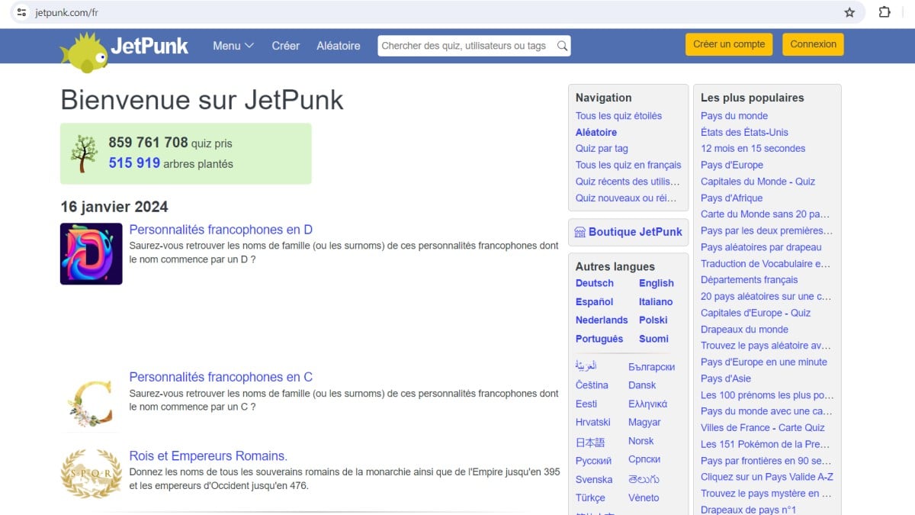Click the 515 919 trees planted link
The image size is (915, 515).
(x=134, y=163)
